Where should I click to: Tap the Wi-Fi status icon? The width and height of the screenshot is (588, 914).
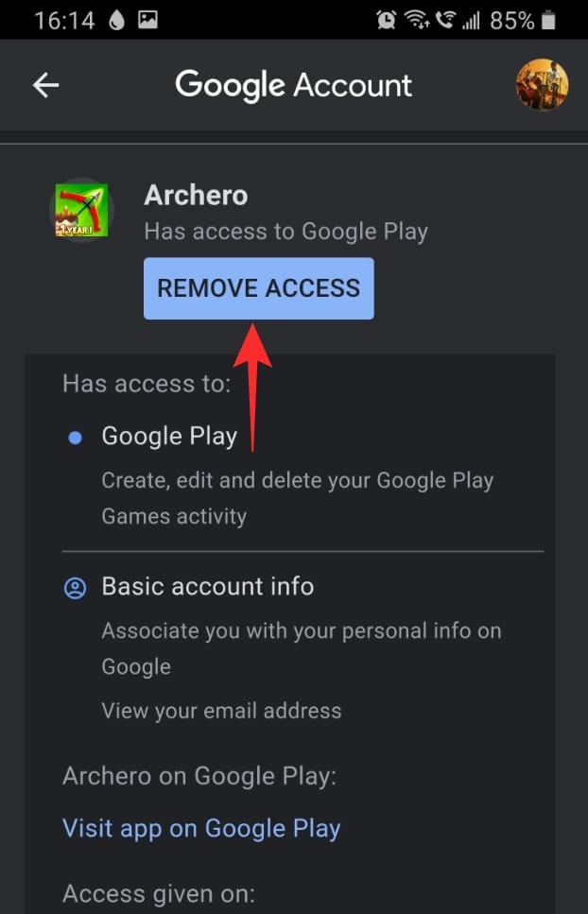417,21
